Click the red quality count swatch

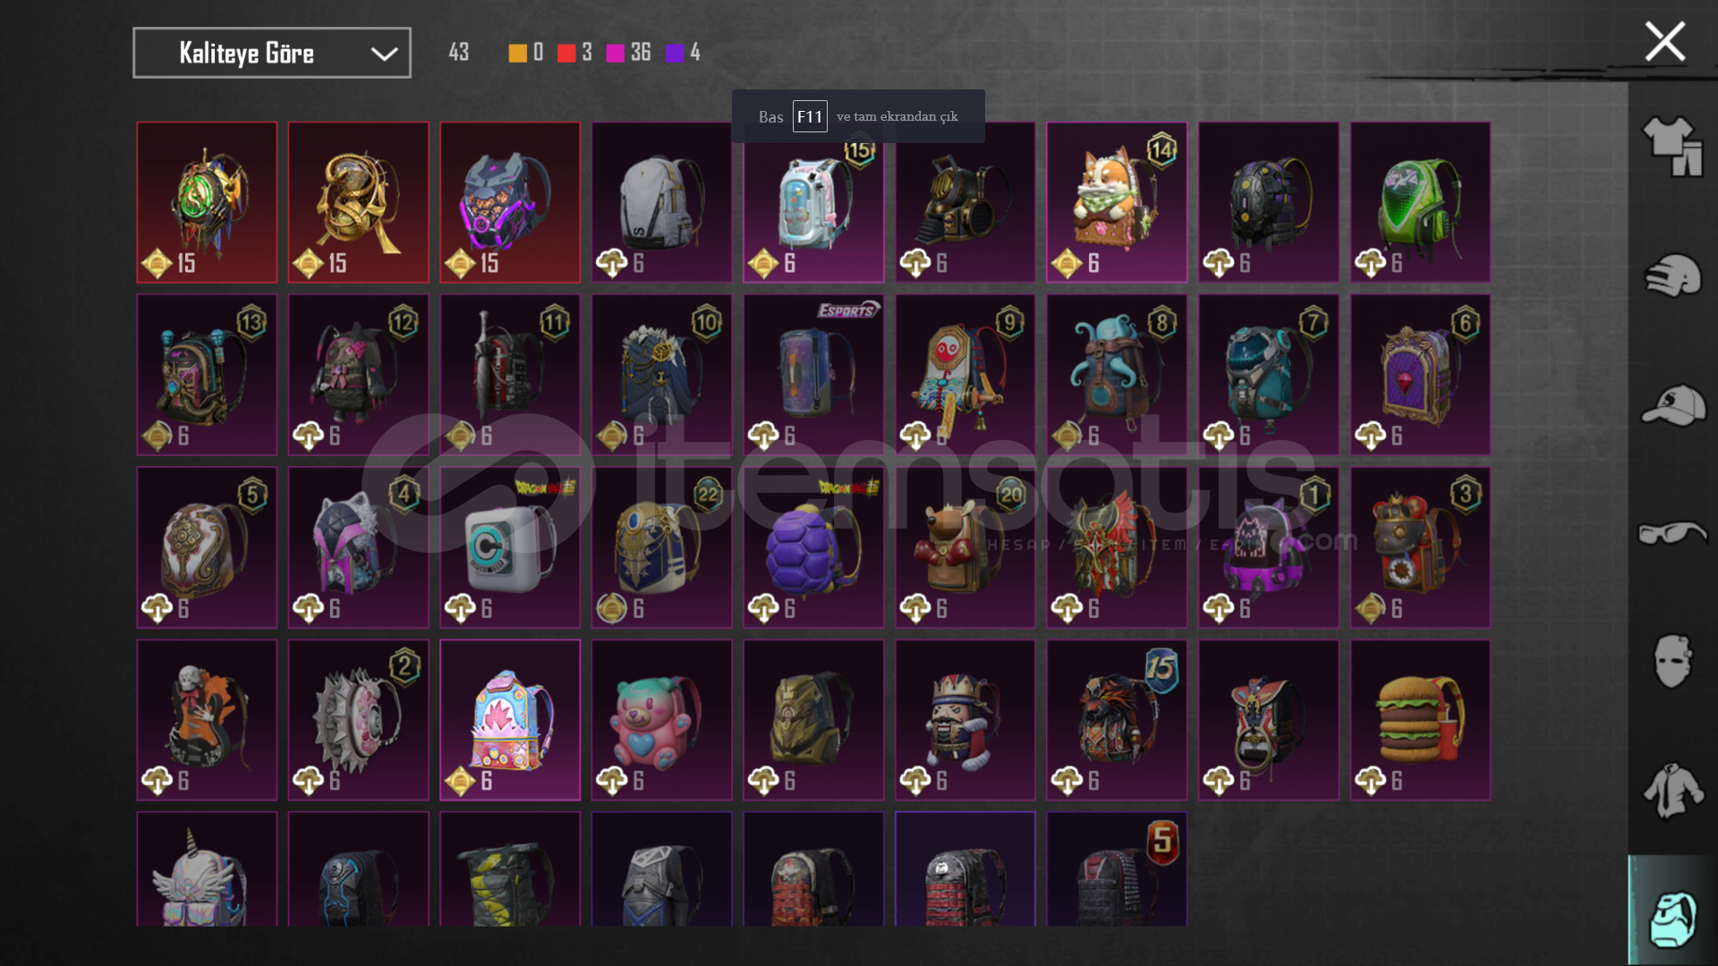[x=566, y=53]
